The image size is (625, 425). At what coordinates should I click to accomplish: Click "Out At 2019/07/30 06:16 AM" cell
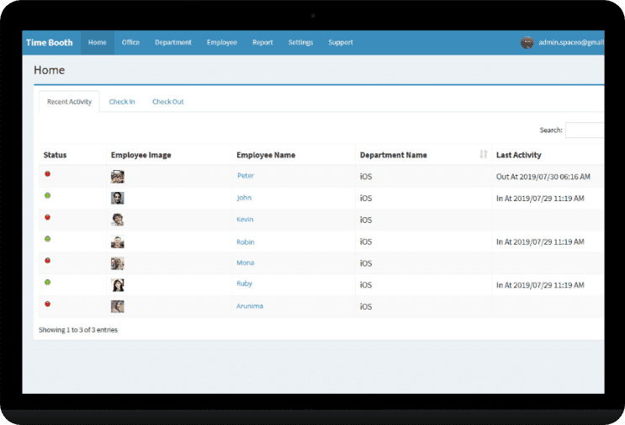(543, 177)
